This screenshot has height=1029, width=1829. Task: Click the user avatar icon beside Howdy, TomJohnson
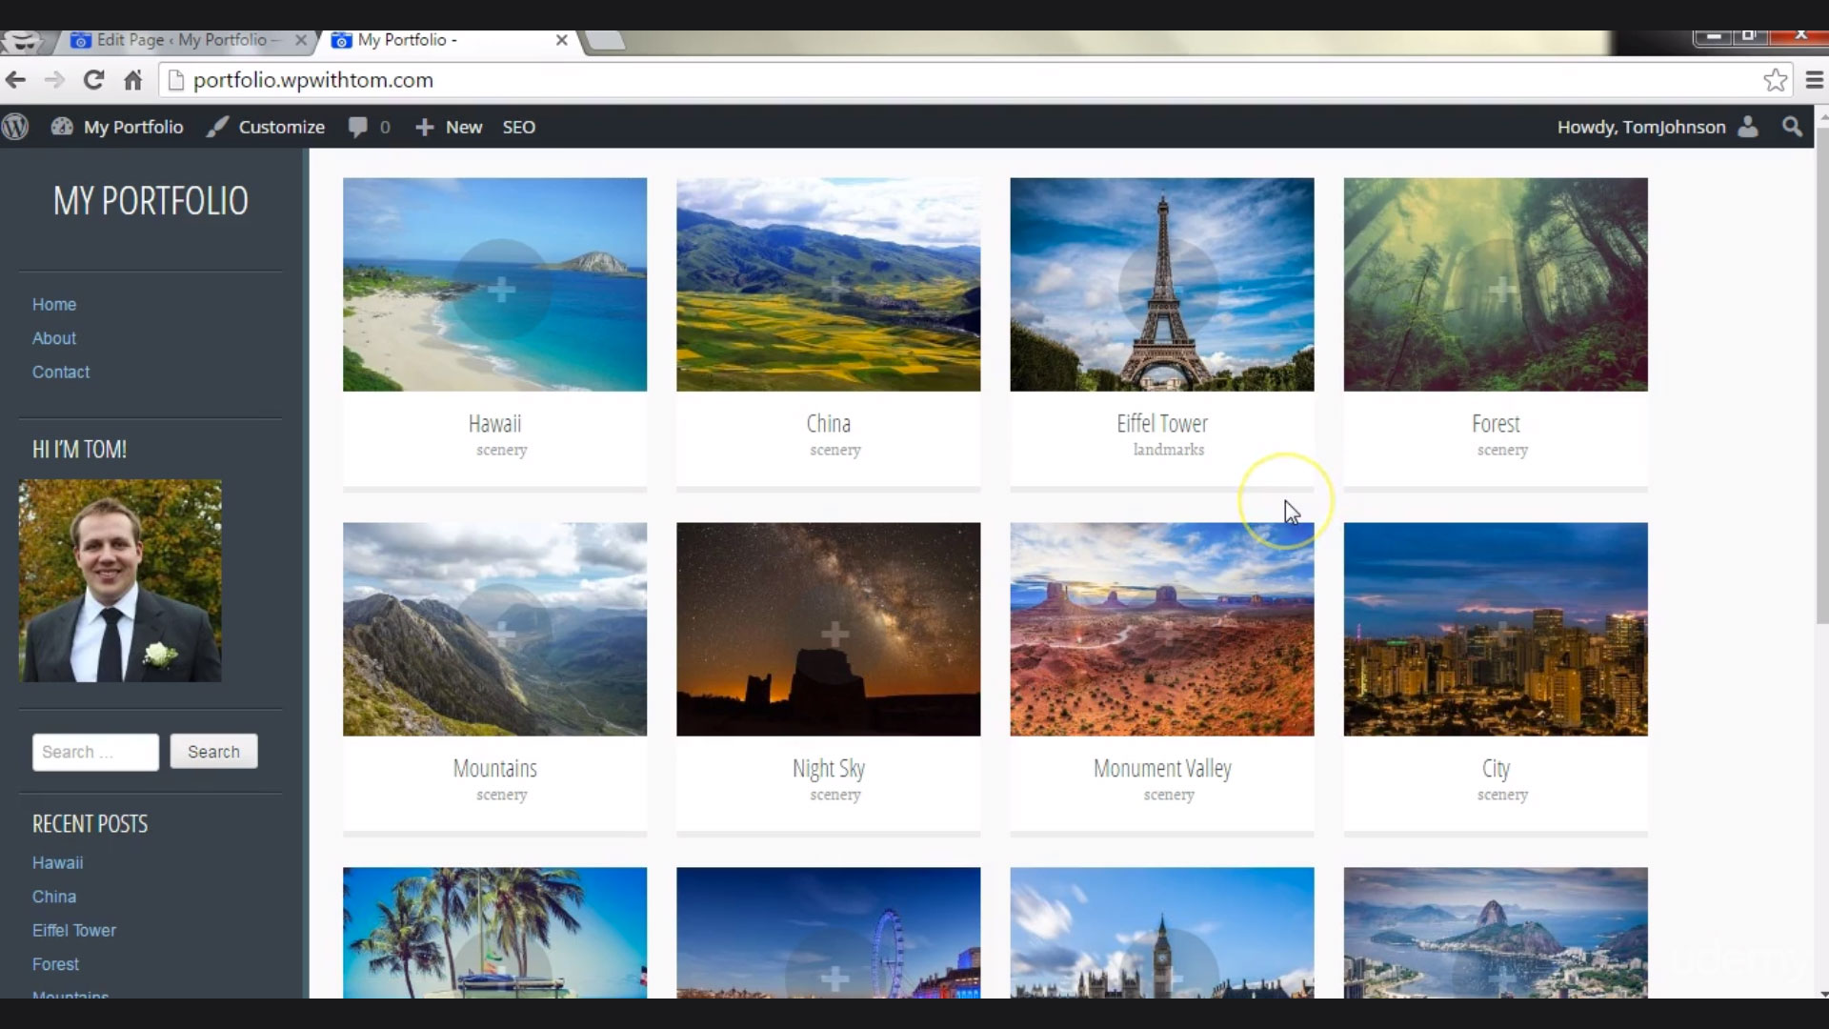1748,127
